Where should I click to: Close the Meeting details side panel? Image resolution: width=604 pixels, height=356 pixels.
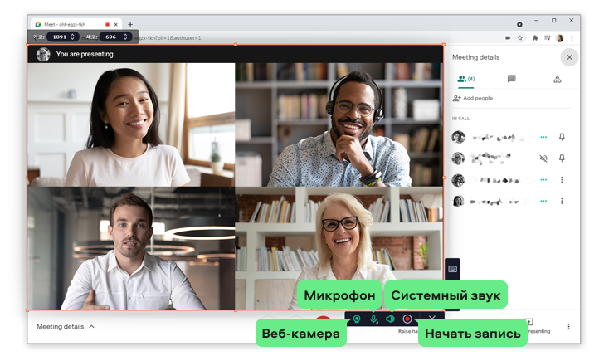568,57
